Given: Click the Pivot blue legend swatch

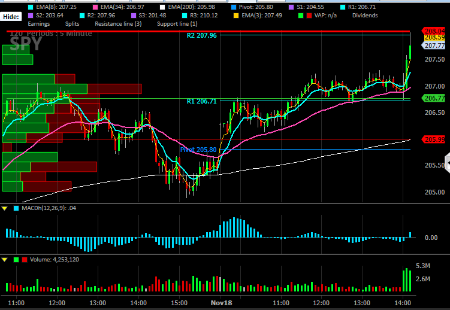Looking at the screenshot, I should point(234,7).
